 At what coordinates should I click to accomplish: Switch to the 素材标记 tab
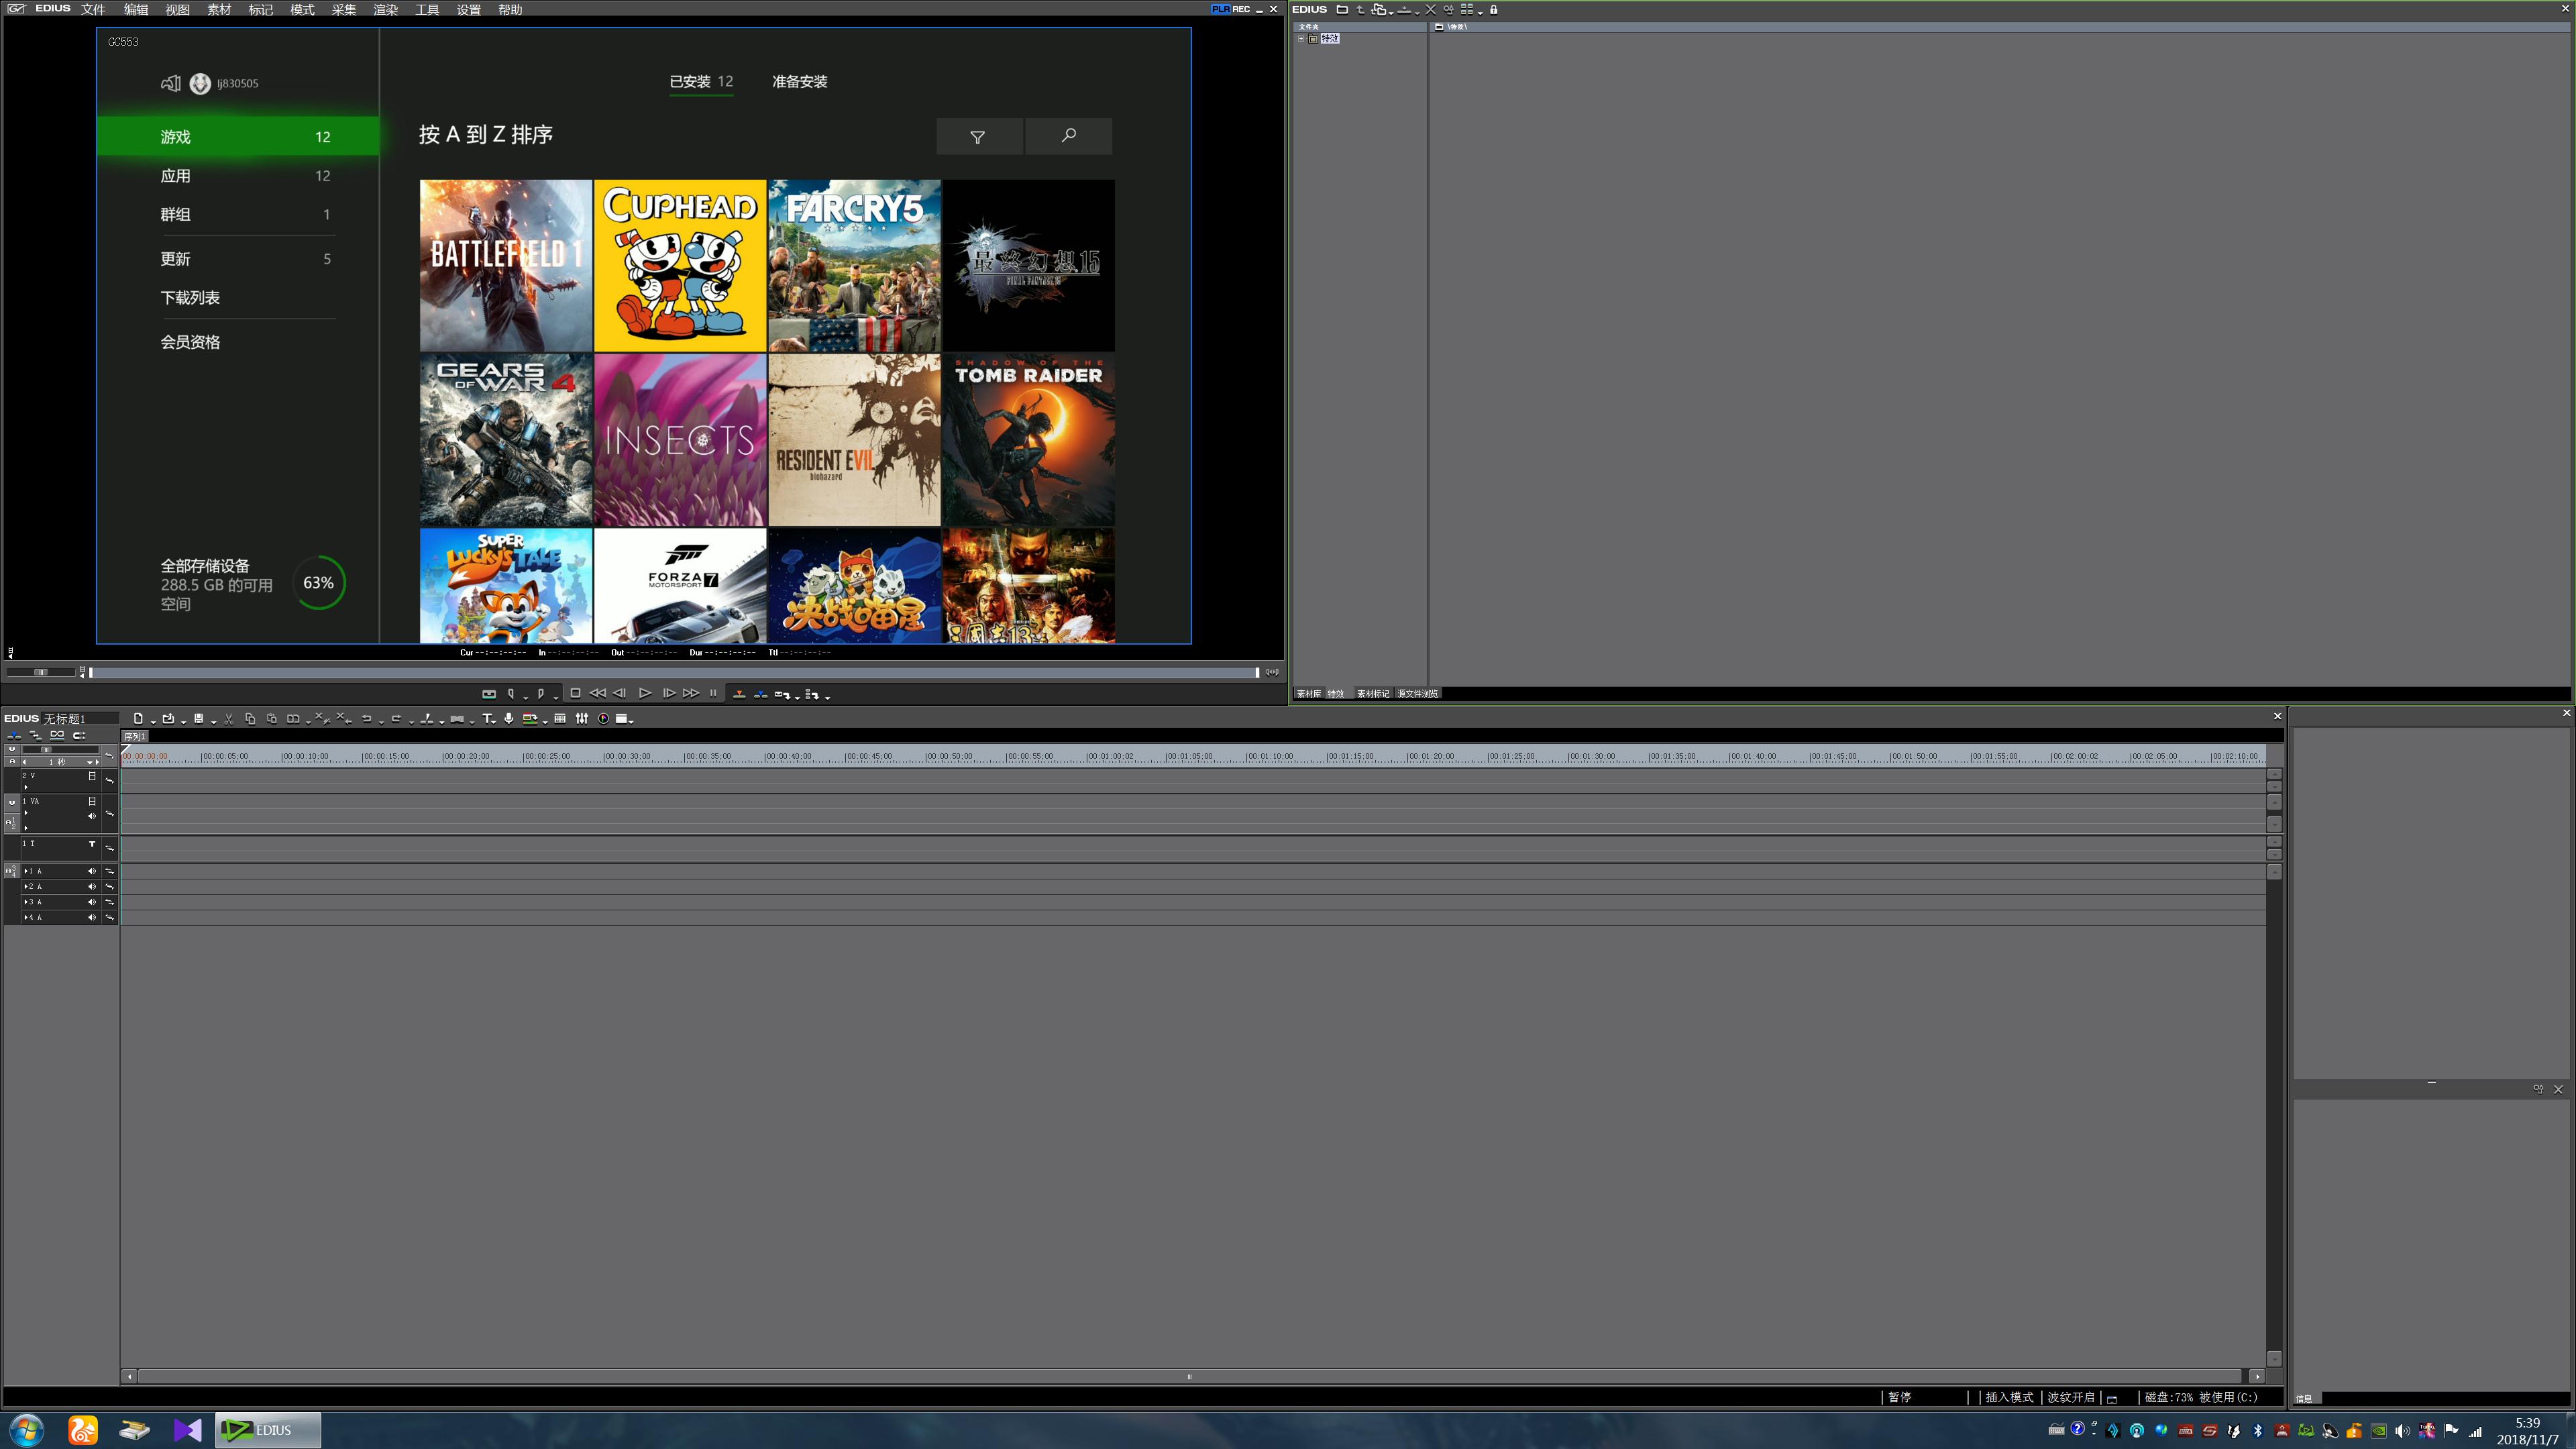click(1372, 693)
